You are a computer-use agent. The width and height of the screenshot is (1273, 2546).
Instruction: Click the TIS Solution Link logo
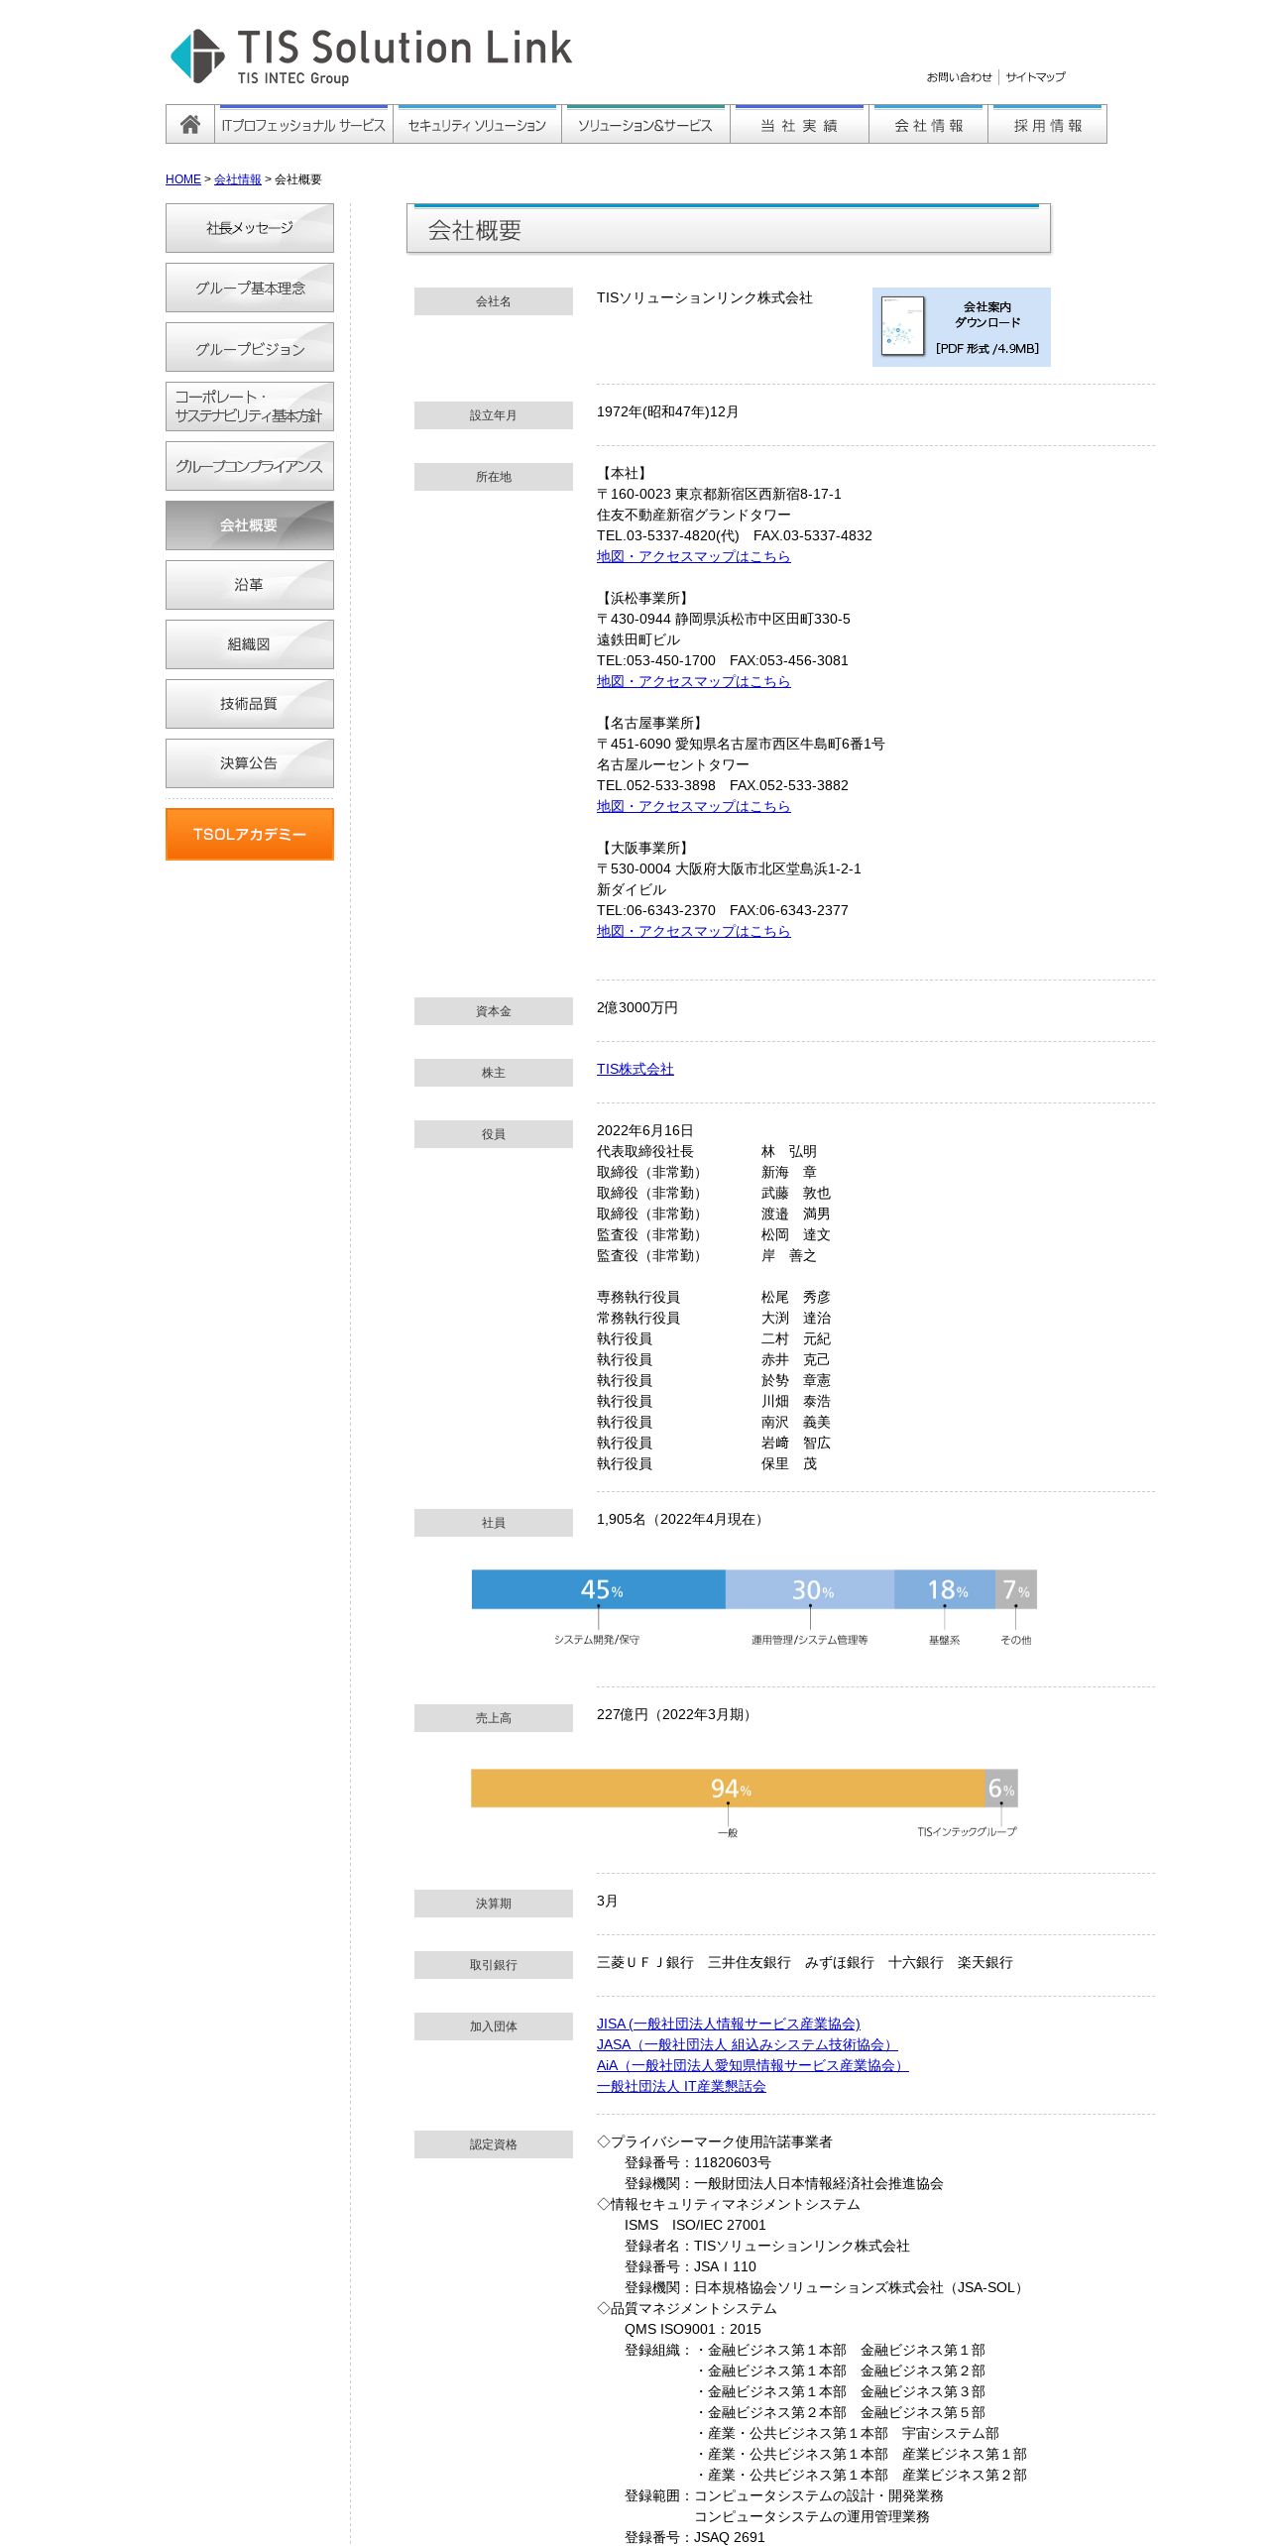371,57
